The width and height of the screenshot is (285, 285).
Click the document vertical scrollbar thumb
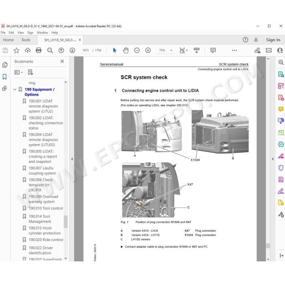tap(268, 246)
